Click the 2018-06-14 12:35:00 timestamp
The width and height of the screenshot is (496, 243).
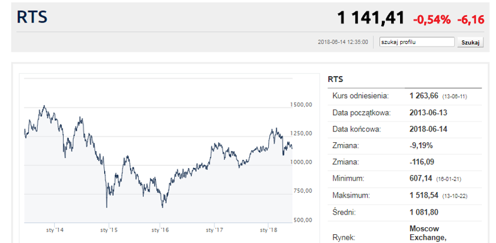(343, 42)
